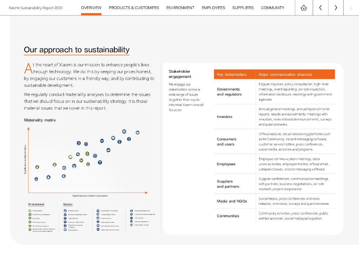Click the Environmental Protection Attributes legend icon

pyautogui.click(x=30, y=230)
